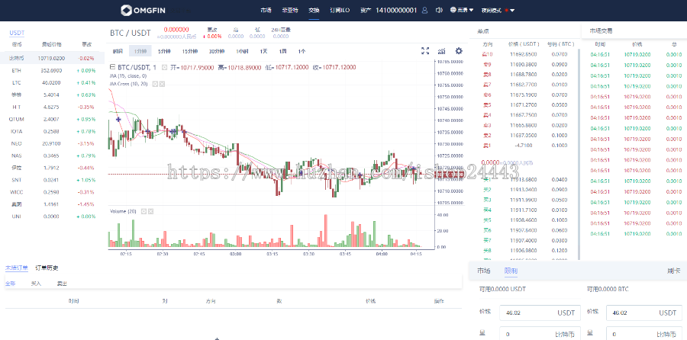687x340 pixels.
Task: Toggle the night mode red dot indicator
Action: [x=507, y=10]
